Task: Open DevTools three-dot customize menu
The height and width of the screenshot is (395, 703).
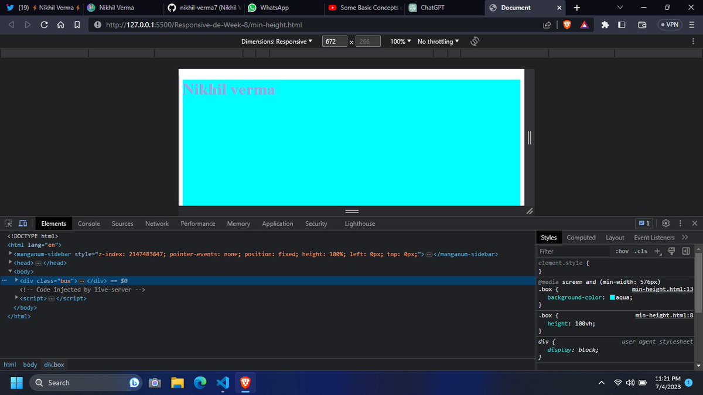Action: [680, 224]
